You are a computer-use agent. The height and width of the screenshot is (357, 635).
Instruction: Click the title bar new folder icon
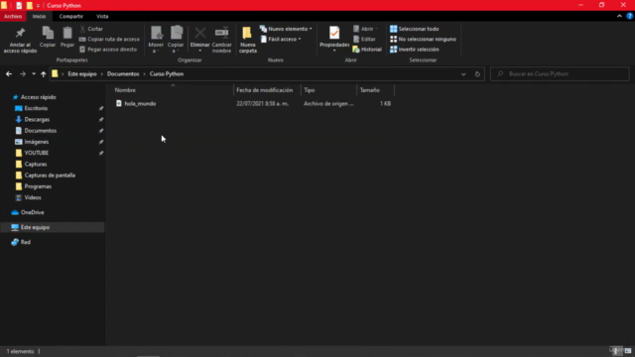point(29,6)
